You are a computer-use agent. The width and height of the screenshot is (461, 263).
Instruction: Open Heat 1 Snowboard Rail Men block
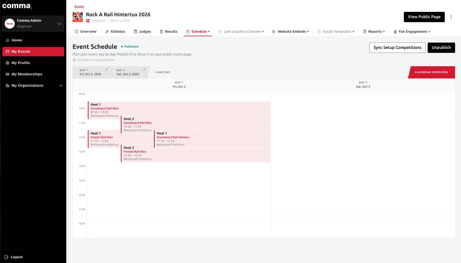[179, 110]
